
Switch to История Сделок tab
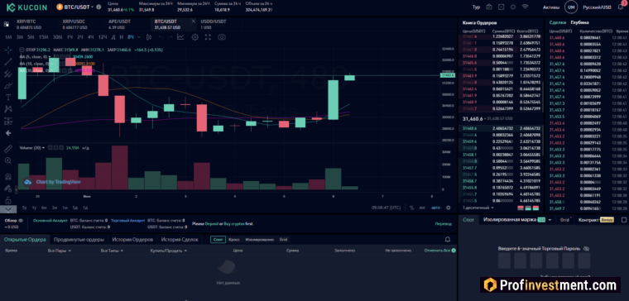point(180,239)
